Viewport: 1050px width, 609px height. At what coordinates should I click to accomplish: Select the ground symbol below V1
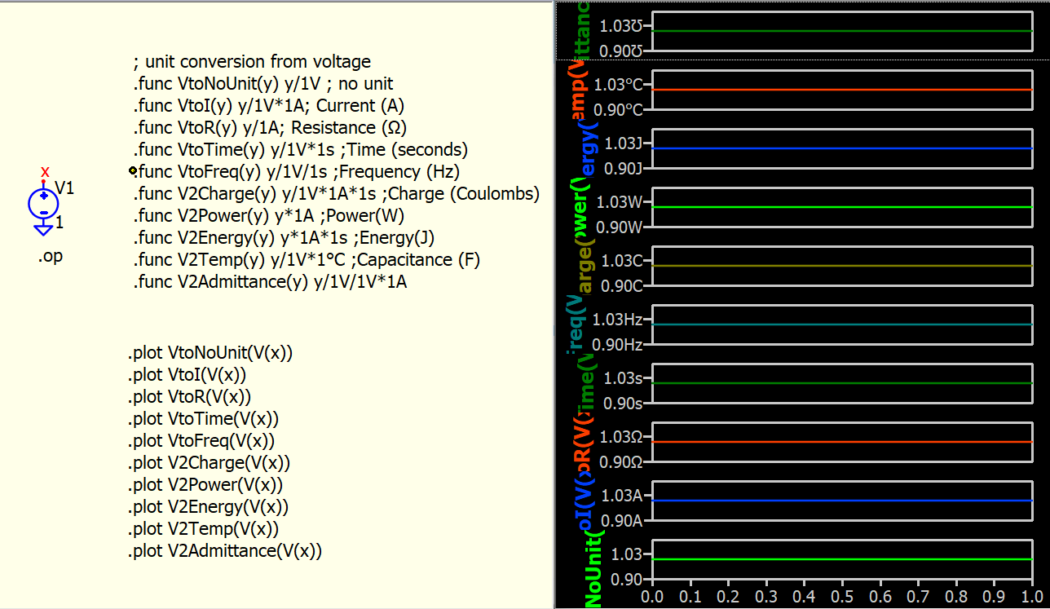coord(43,230)
